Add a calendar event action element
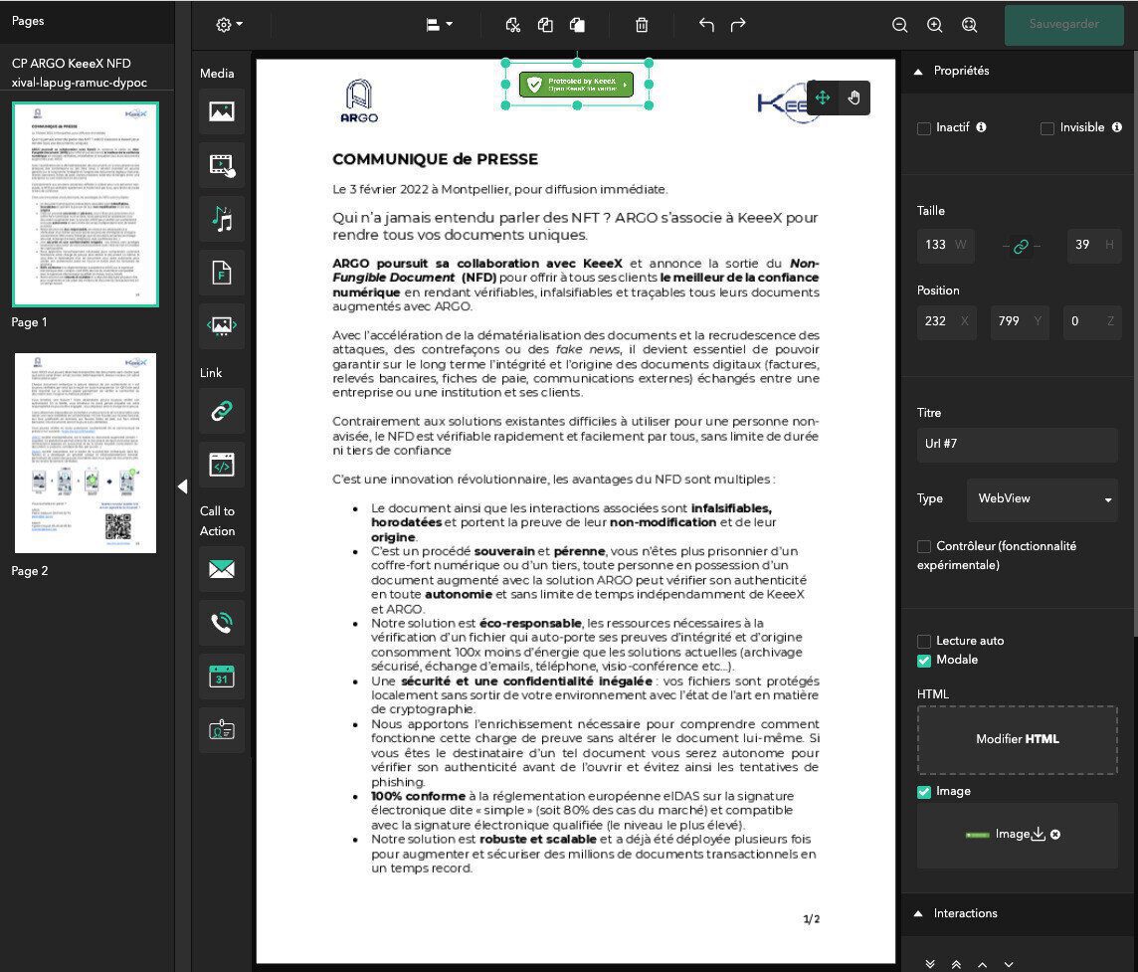The image size is (1138, 972). coord(222,677)
